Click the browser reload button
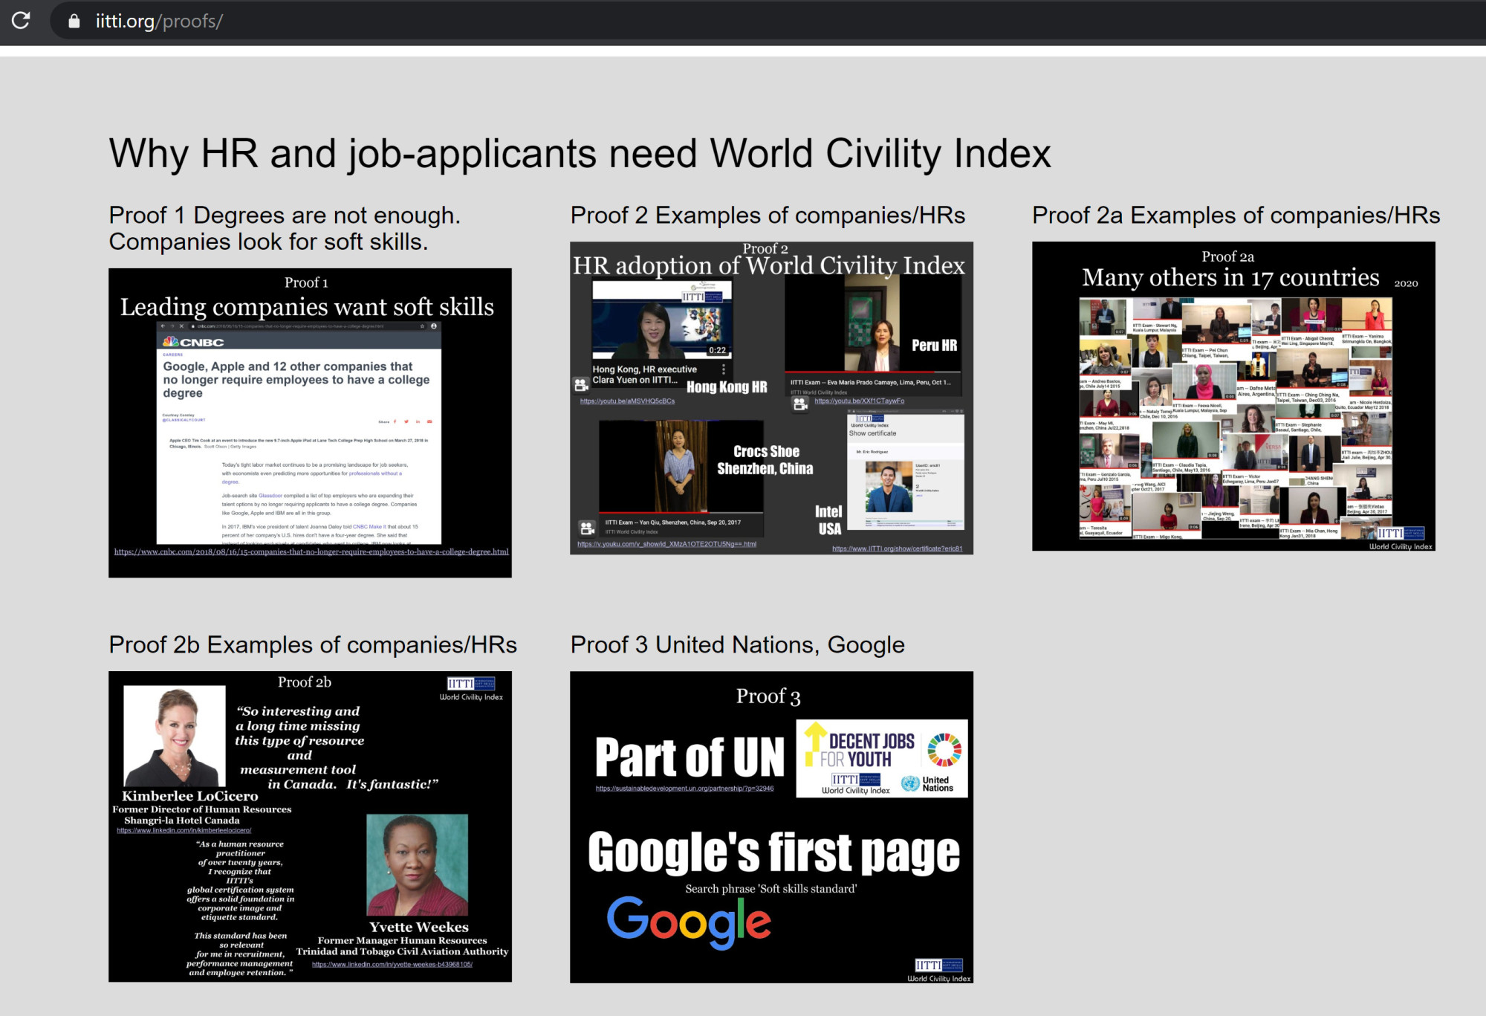1486x1016 pixels. [21, 20]
